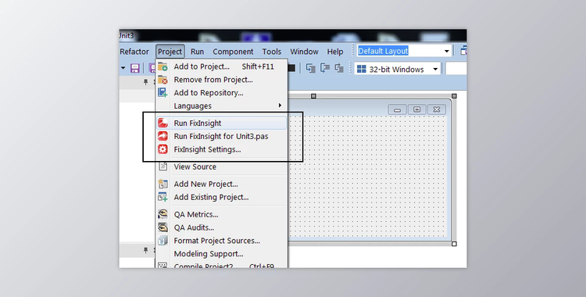Click the Add New Project icon
Viewport: 586px width, 297px height.
[x=163, y=184]
